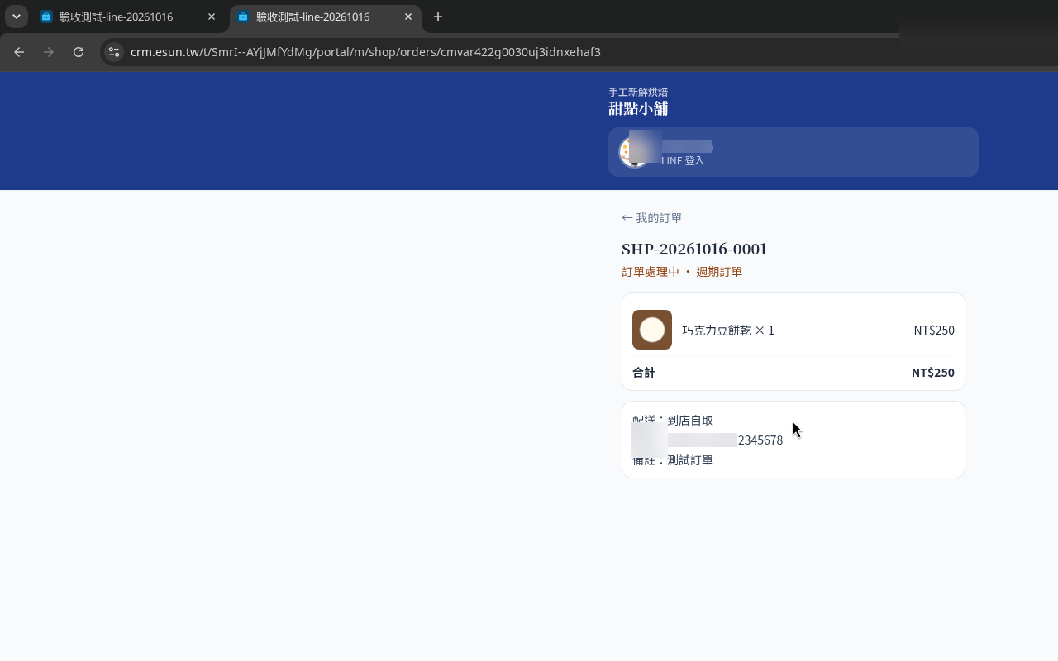Screen dimensions: 1058x661
Task: Click the 週期訂單 label
Action: pyautogui.click(x=719, y=272)
